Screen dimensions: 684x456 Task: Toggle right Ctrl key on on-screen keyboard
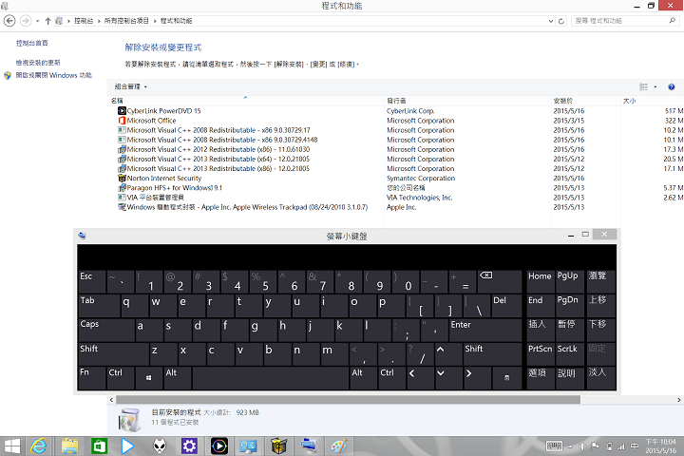coord(392,378)
